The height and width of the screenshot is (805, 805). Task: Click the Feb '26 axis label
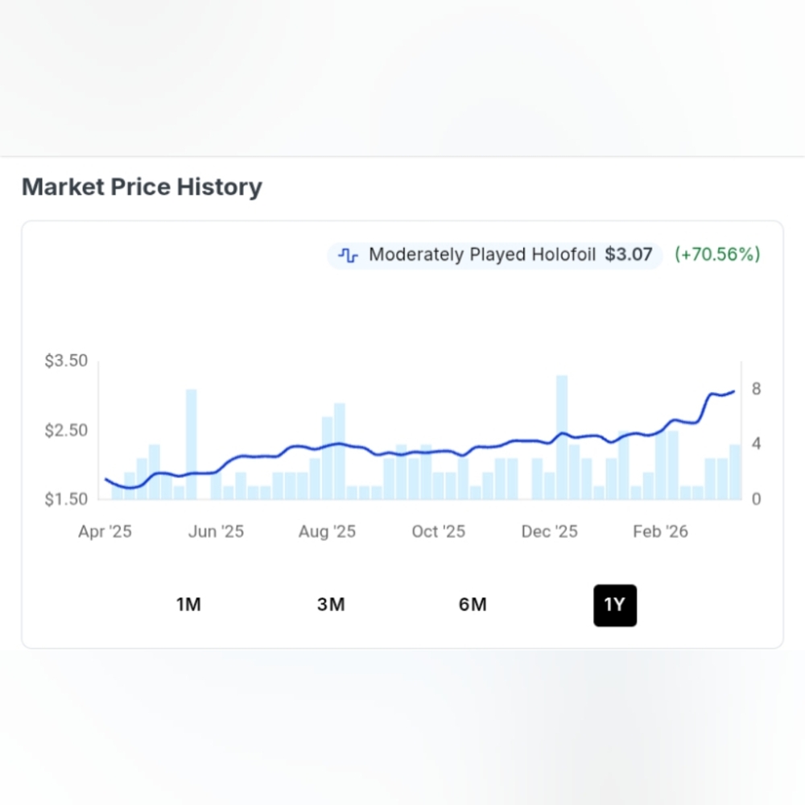[660, 531]
